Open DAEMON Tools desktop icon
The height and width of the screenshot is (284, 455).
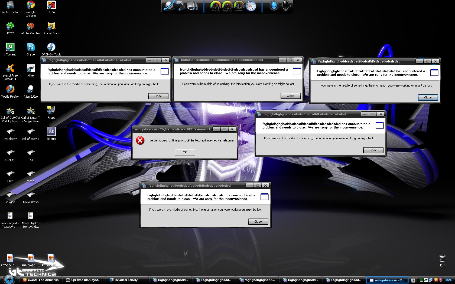(51, 47)
